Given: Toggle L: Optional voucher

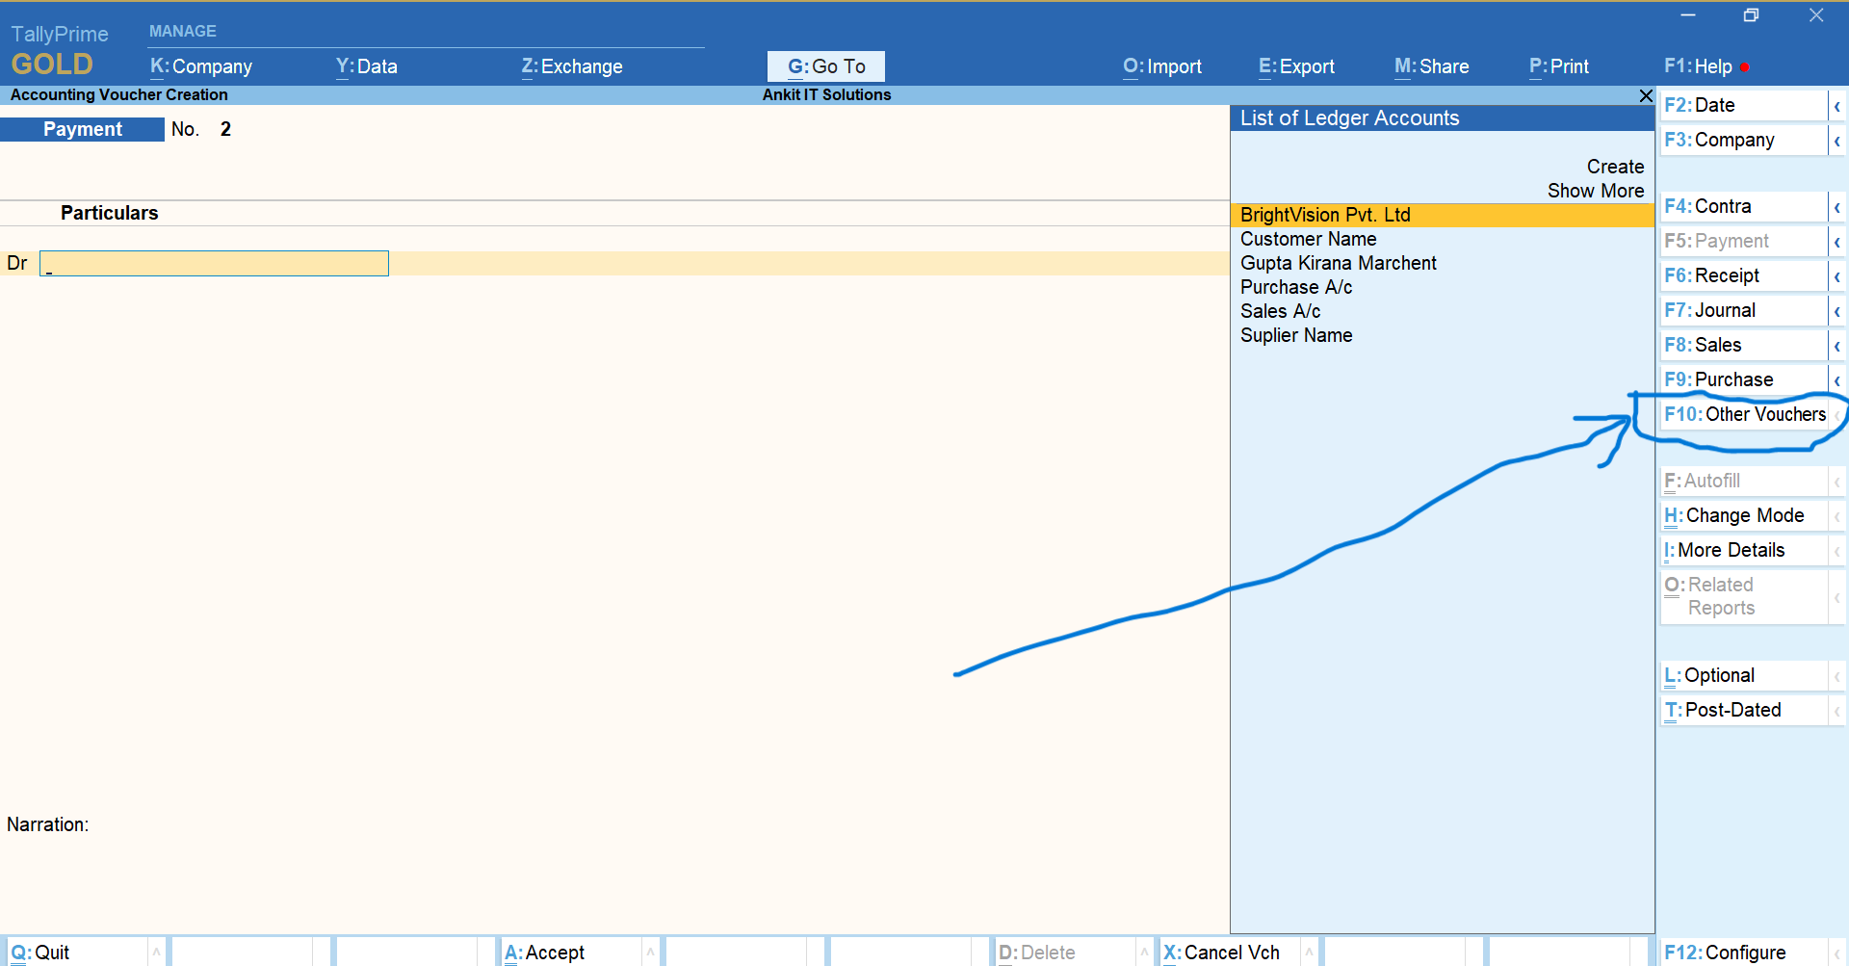Looking at the screenshot, I should coord(1743,675).
